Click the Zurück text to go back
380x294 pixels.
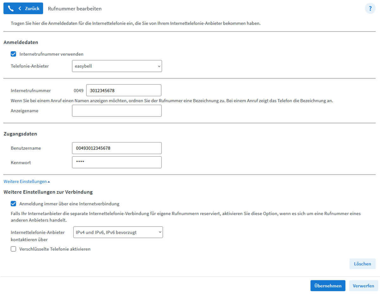point(32,9)
